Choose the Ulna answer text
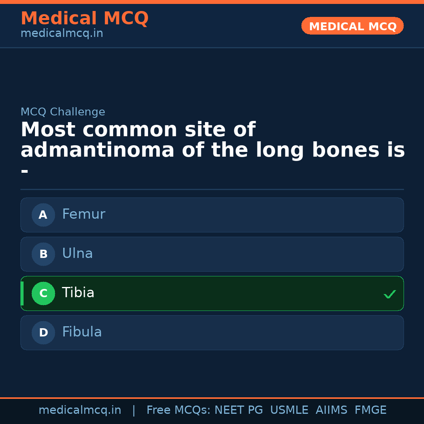Viewport: 424px width, 424px height. click(x=77, y=254)
